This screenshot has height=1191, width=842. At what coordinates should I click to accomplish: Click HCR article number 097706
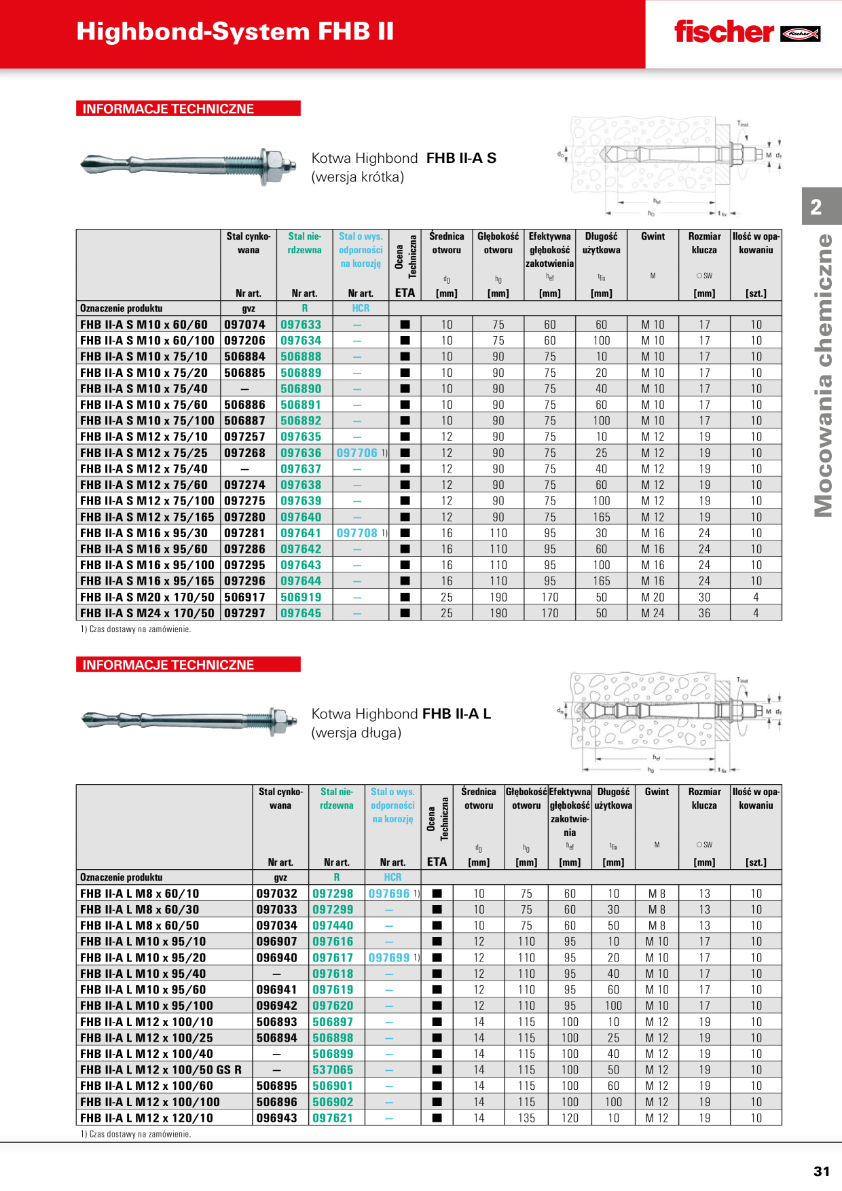click(x=357, y=453)
